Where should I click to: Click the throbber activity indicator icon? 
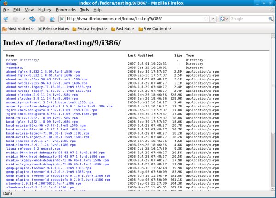272,10
